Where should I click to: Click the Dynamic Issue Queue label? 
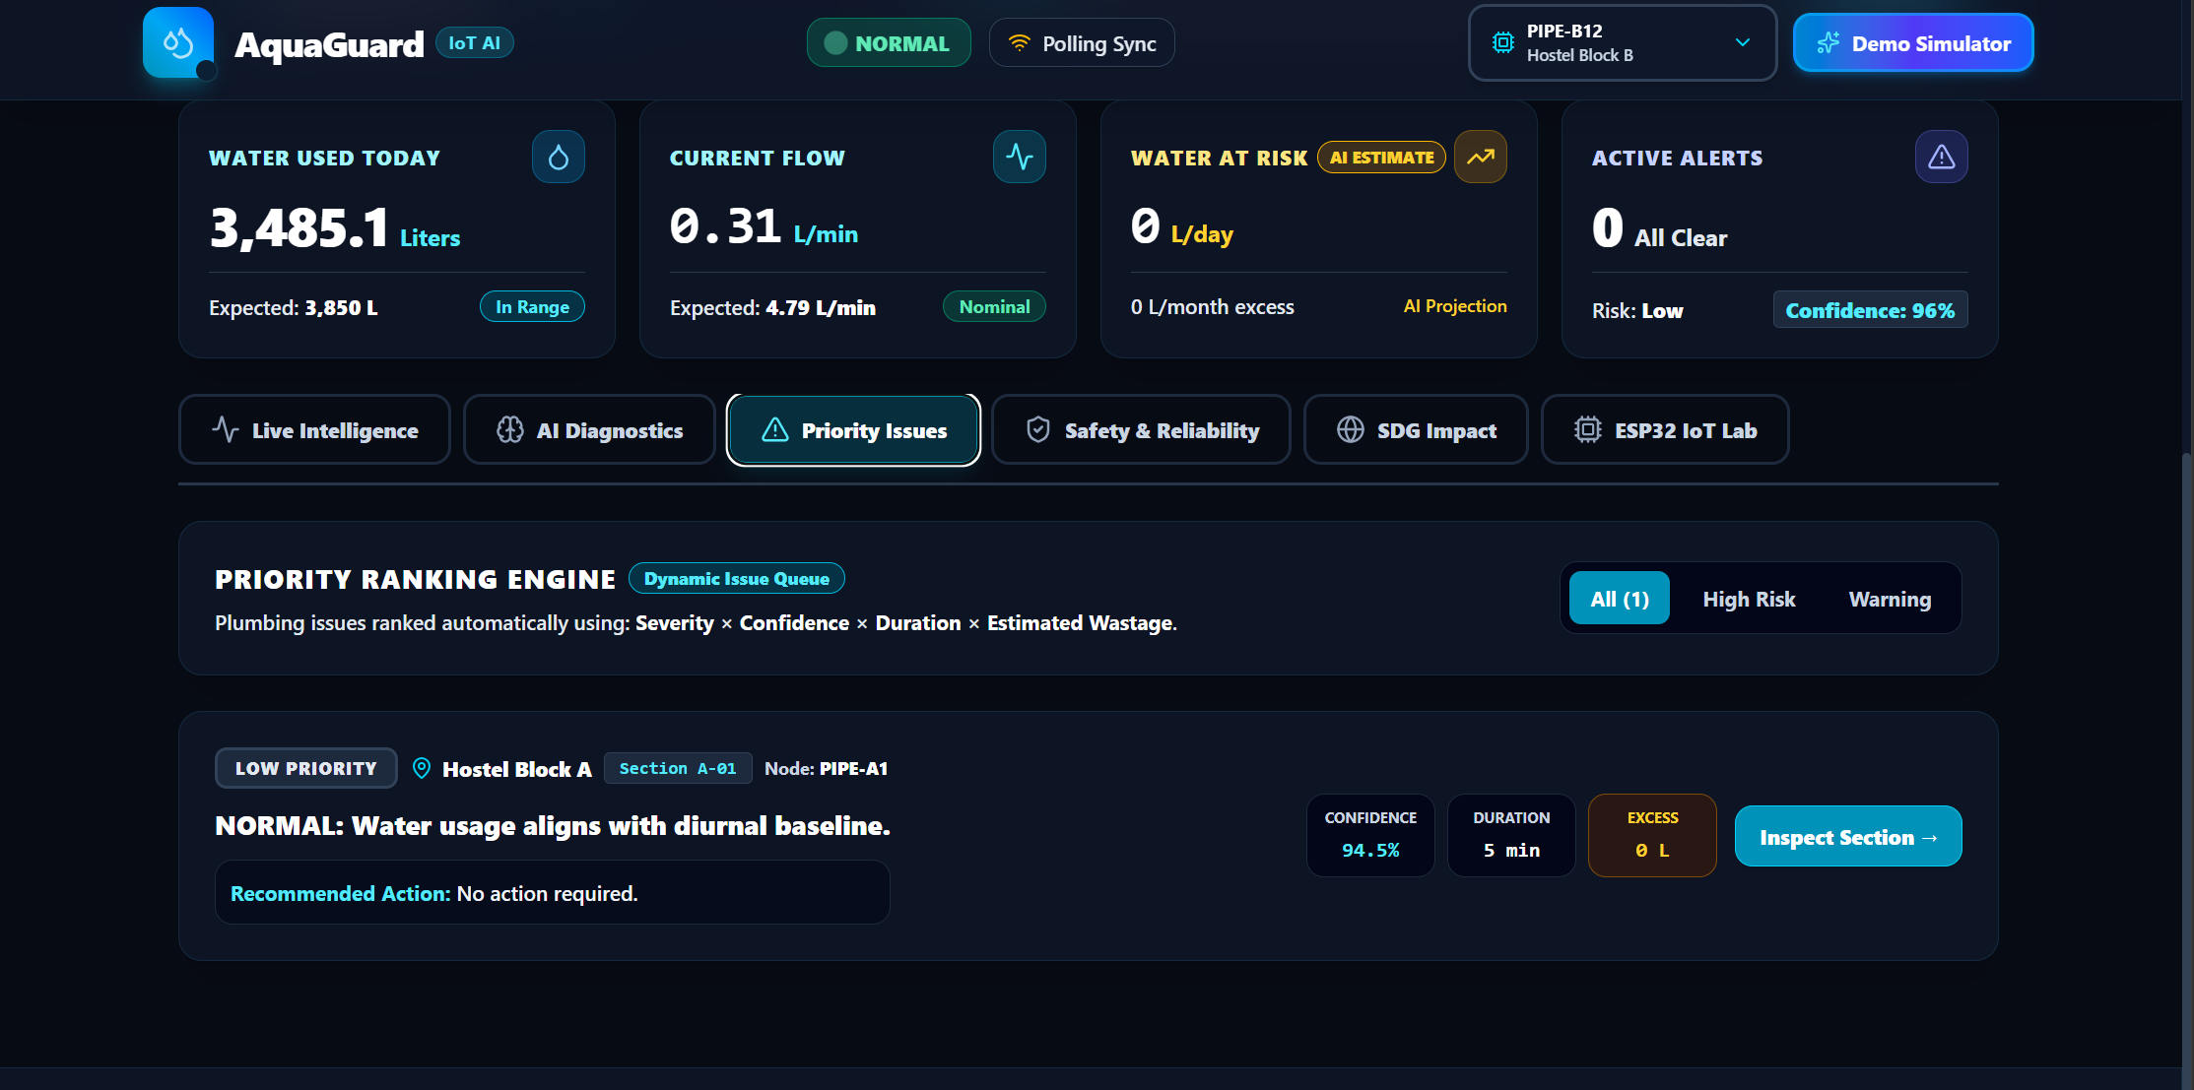point(737,579)
